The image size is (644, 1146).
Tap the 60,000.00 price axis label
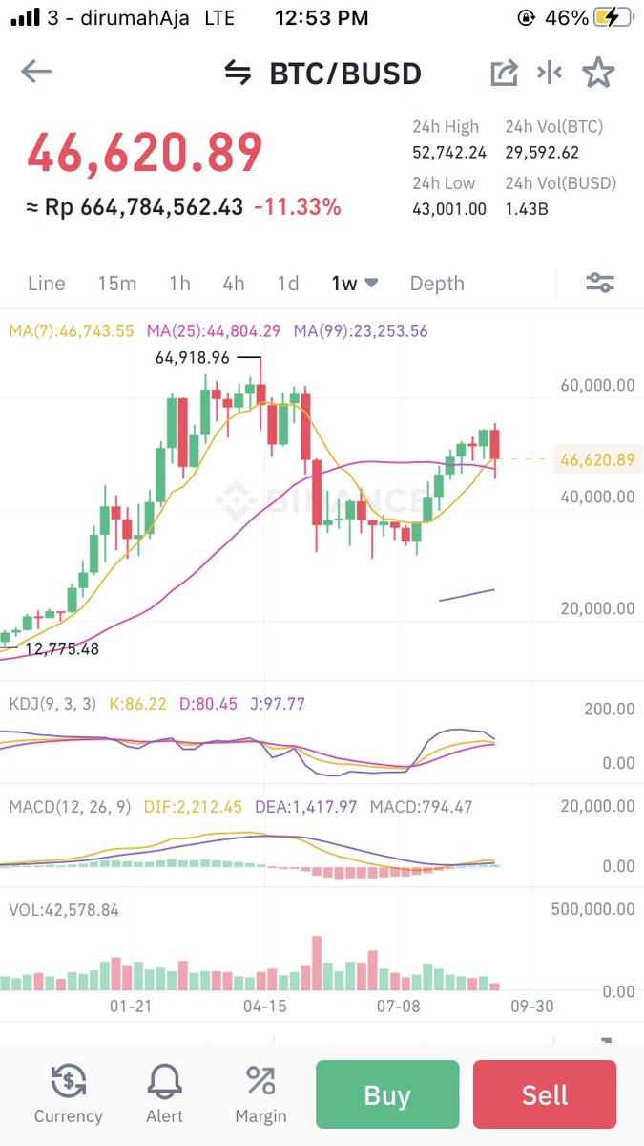pos(597,386)
